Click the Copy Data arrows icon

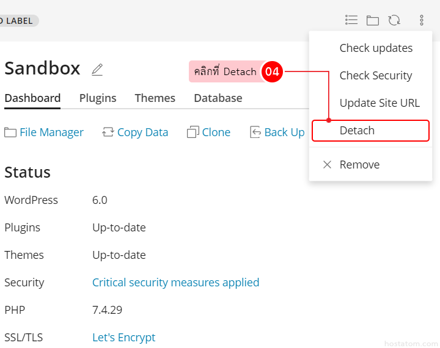[108, 132]
